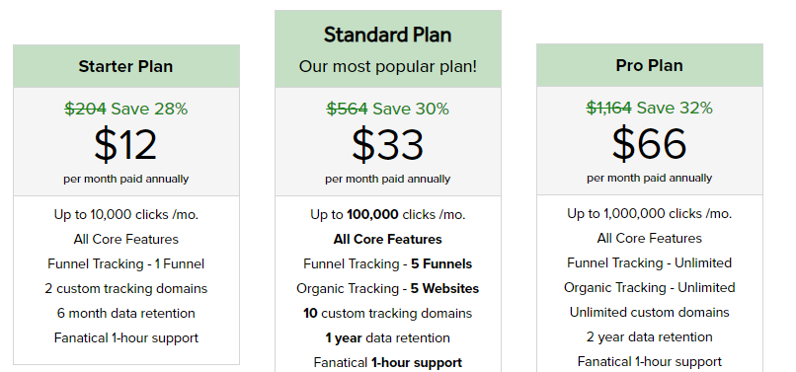Click '2 year data retention' feature
Viewport: 796px width, 372px height.
click(x=649, y=337)
